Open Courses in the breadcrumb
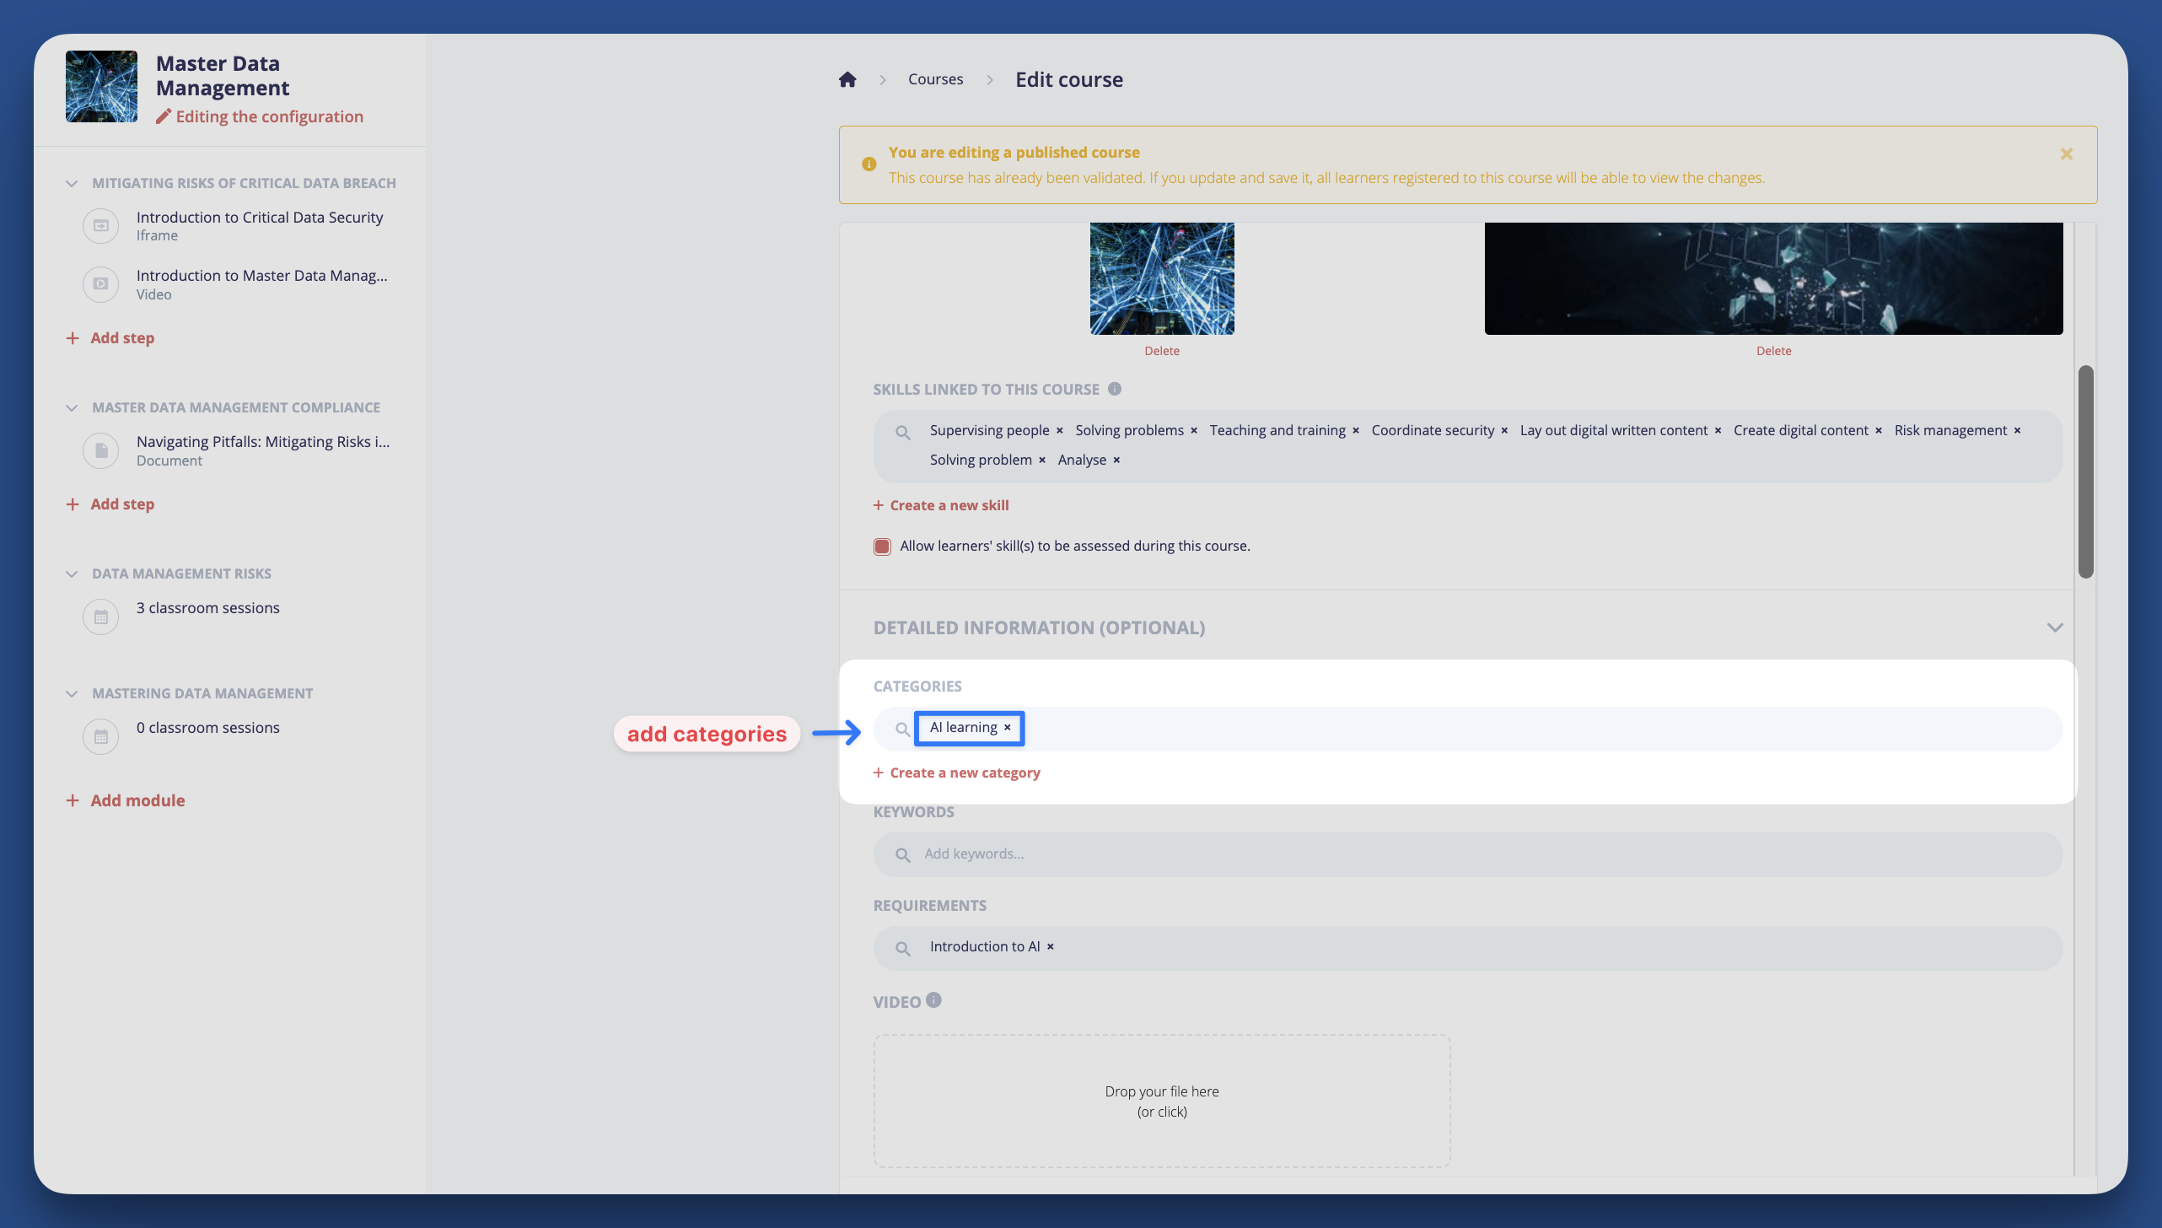 coord(935,79)
